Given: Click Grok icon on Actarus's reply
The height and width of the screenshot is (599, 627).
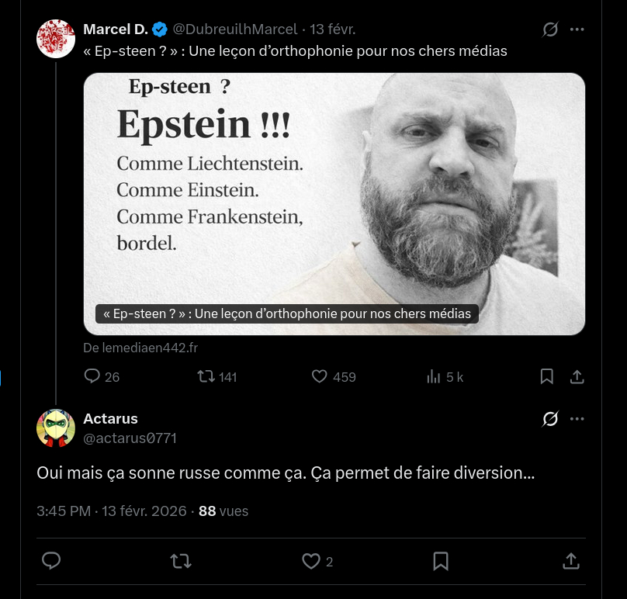Looking at the screenshot, I should tap(550, 419).
